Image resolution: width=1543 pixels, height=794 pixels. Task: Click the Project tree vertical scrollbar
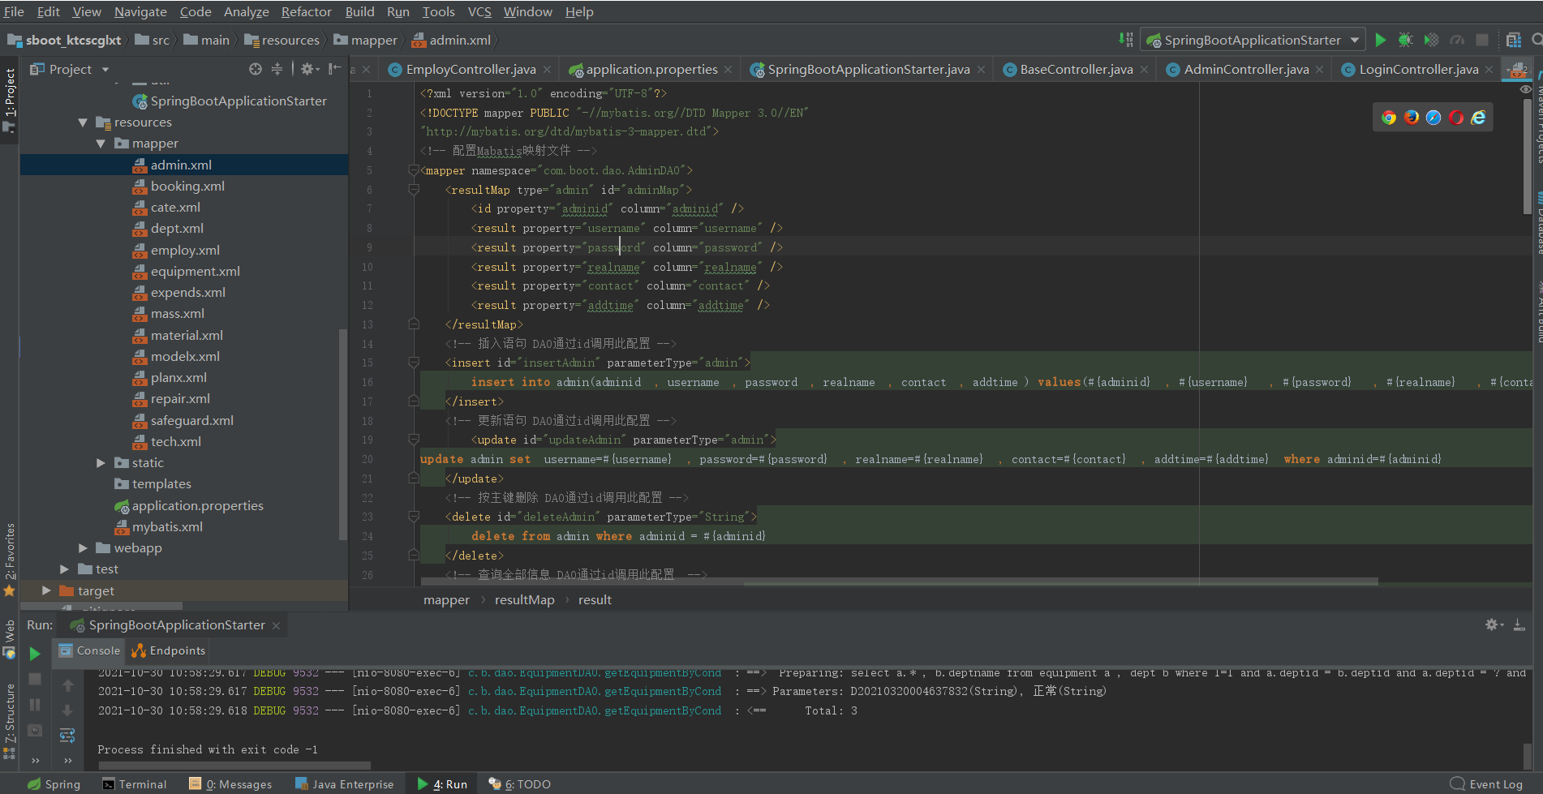coord(342,434)
